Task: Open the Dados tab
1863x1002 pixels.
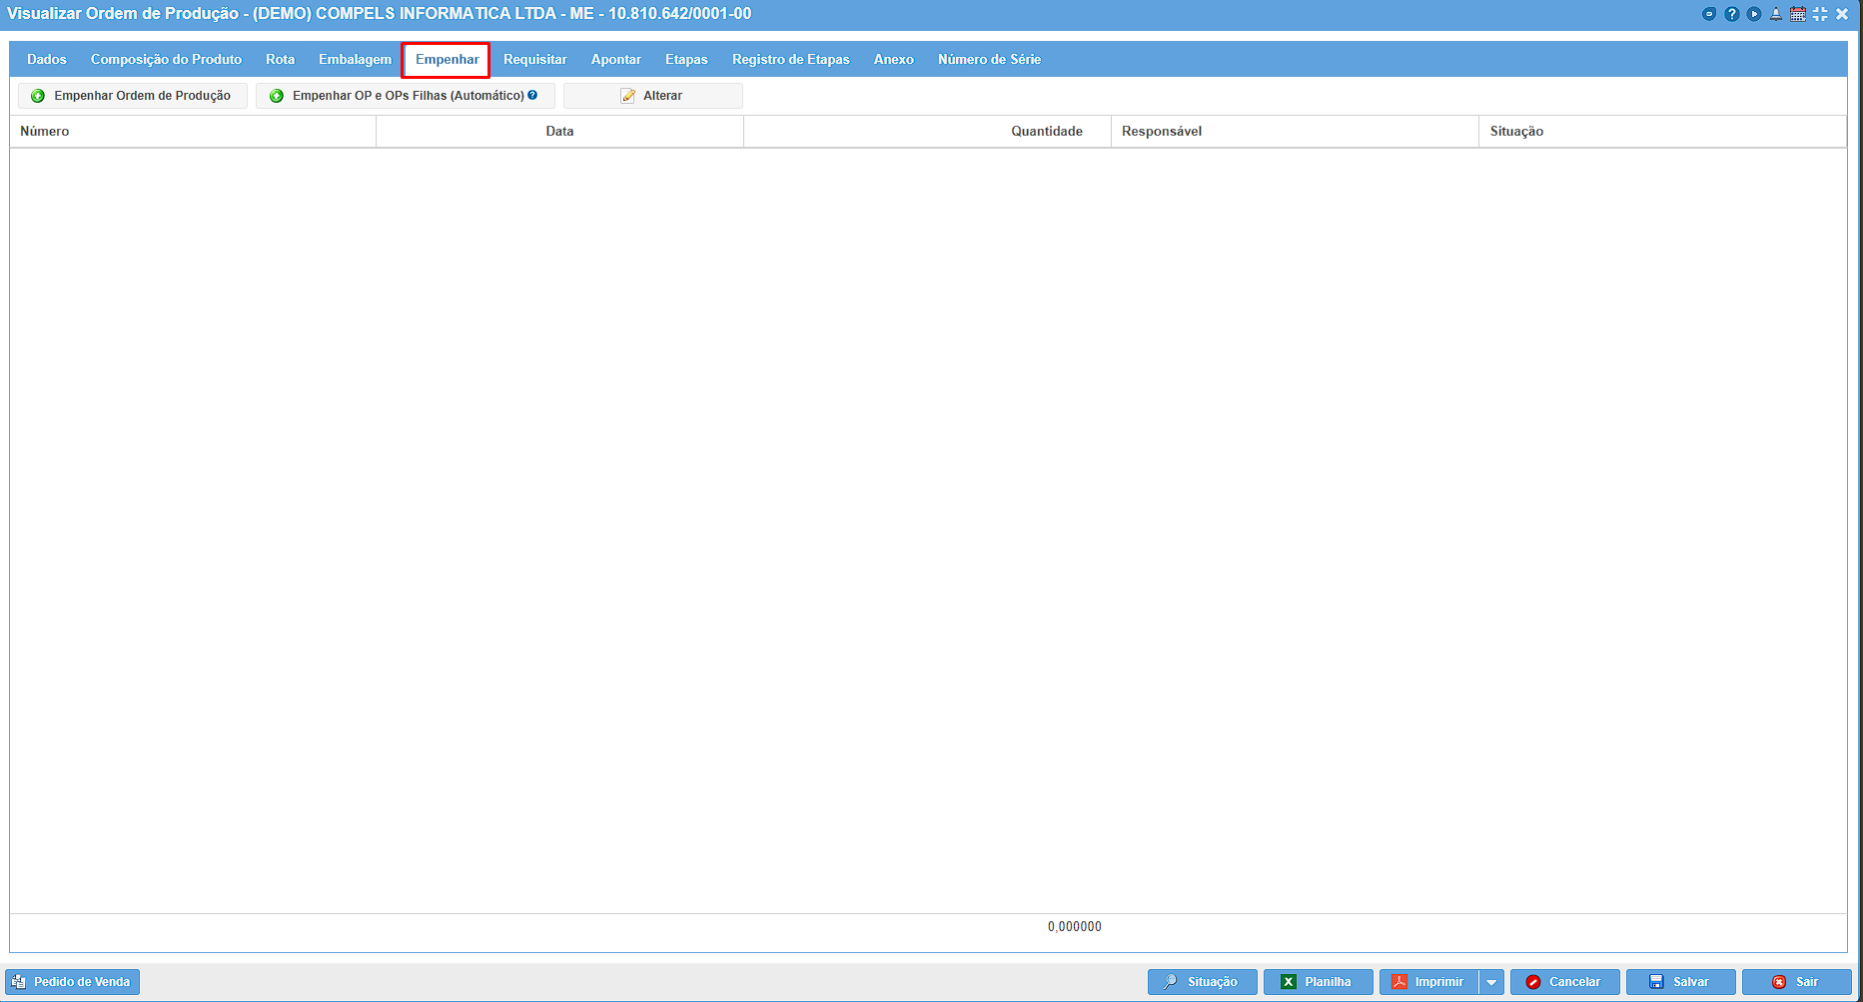Action: click(47, 59)
